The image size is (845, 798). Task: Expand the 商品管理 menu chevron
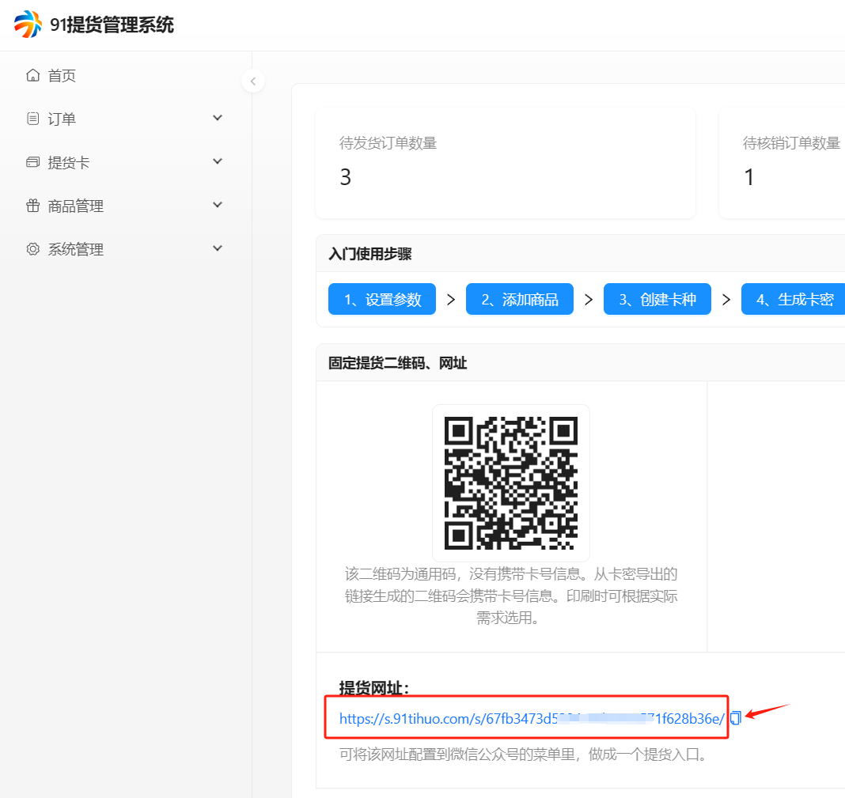click(218, 205)
